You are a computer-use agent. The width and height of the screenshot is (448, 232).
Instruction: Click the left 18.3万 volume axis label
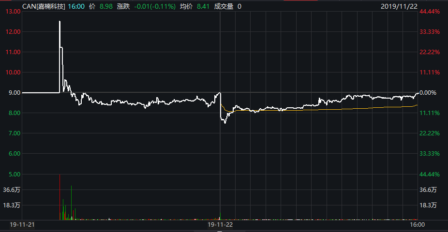coord(12,205)
